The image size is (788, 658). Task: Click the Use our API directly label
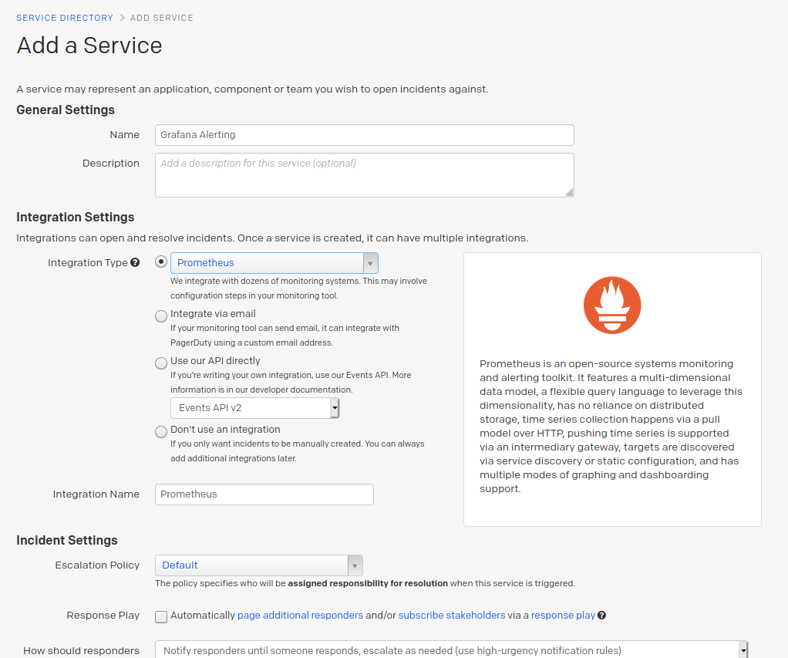[x=215, y=361]
